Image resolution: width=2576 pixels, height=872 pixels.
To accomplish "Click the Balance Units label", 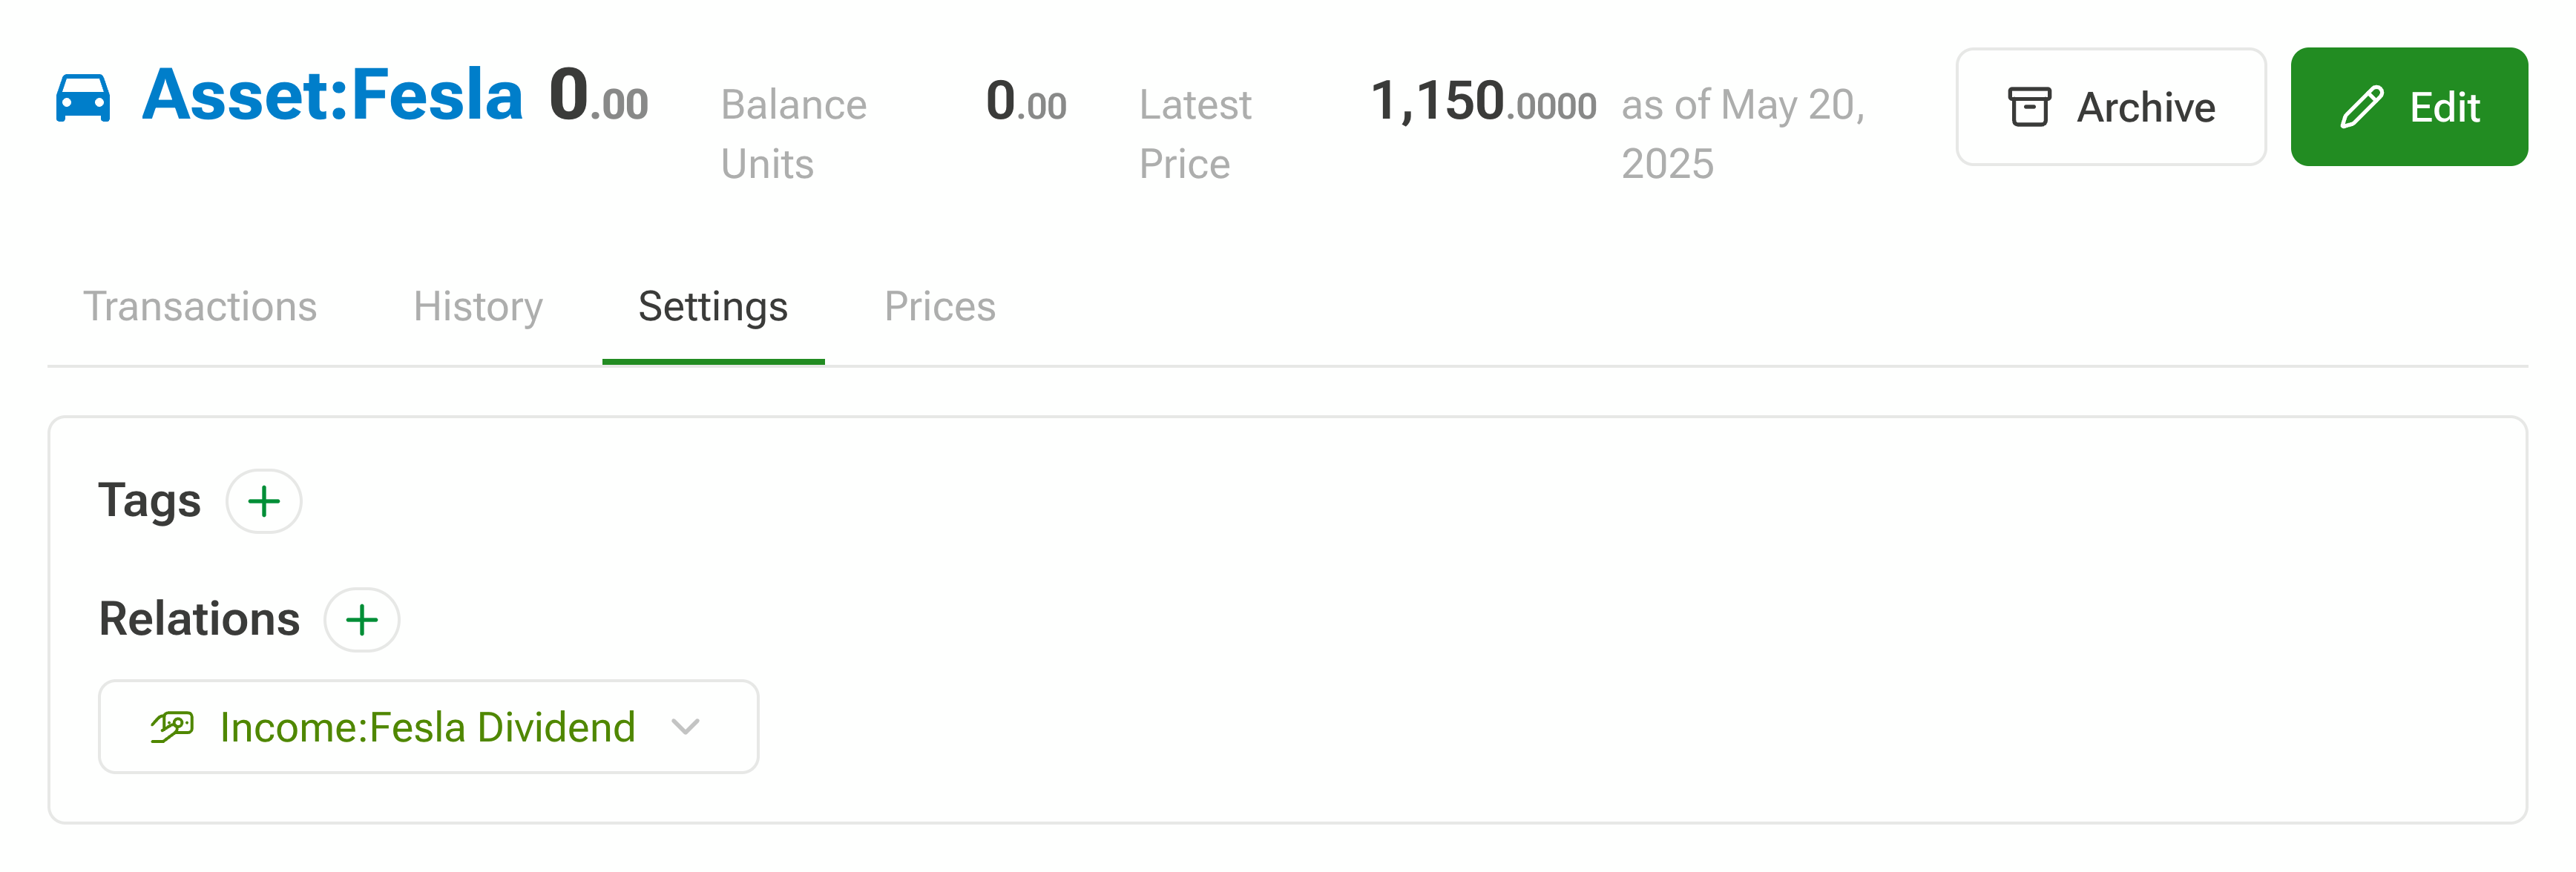I will (x=794, y=134).
